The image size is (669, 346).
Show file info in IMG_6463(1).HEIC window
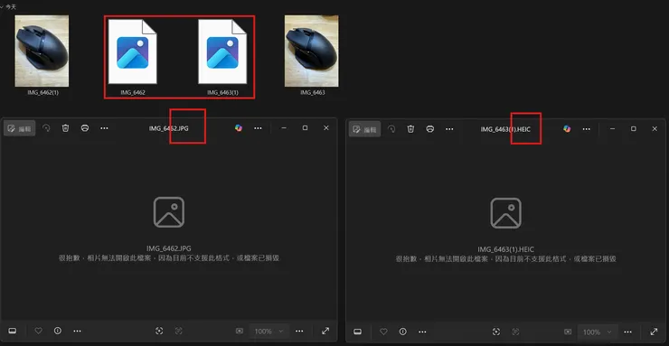pos(403,332)
